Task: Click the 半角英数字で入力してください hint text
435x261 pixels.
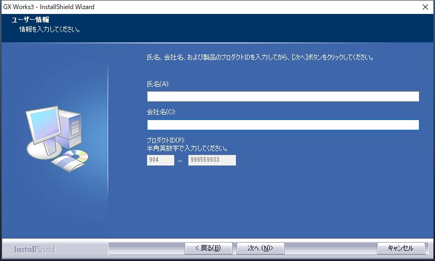Action: (188, 148)
